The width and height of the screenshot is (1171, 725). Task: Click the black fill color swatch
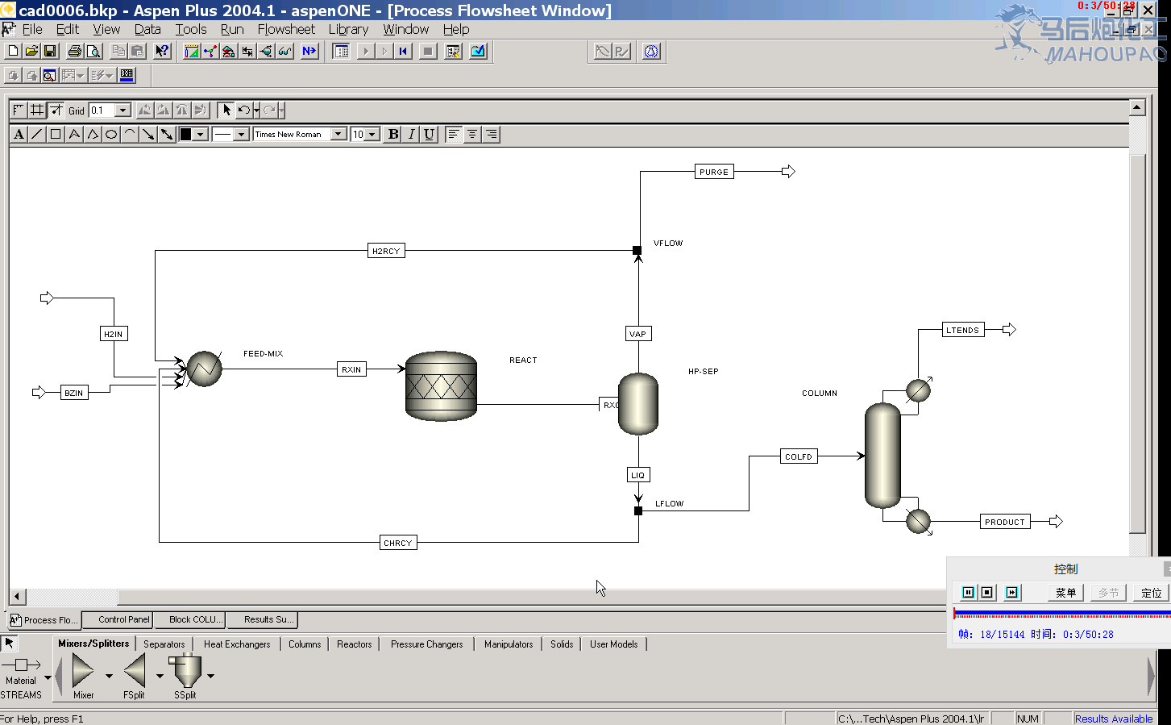[x=185, y=134]
